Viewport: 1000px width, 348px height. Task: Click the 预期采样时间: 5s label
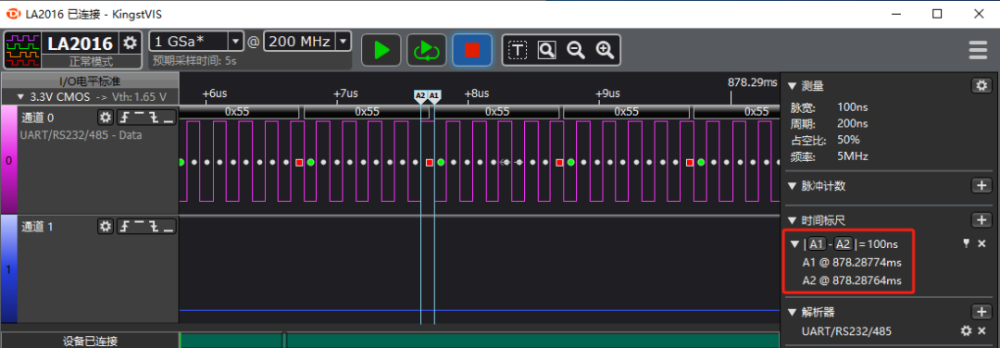(194, 61)
